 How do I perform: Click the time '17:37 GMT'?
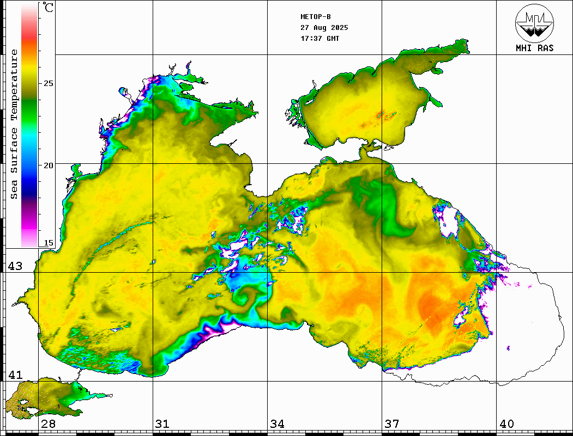pos(319,38)
